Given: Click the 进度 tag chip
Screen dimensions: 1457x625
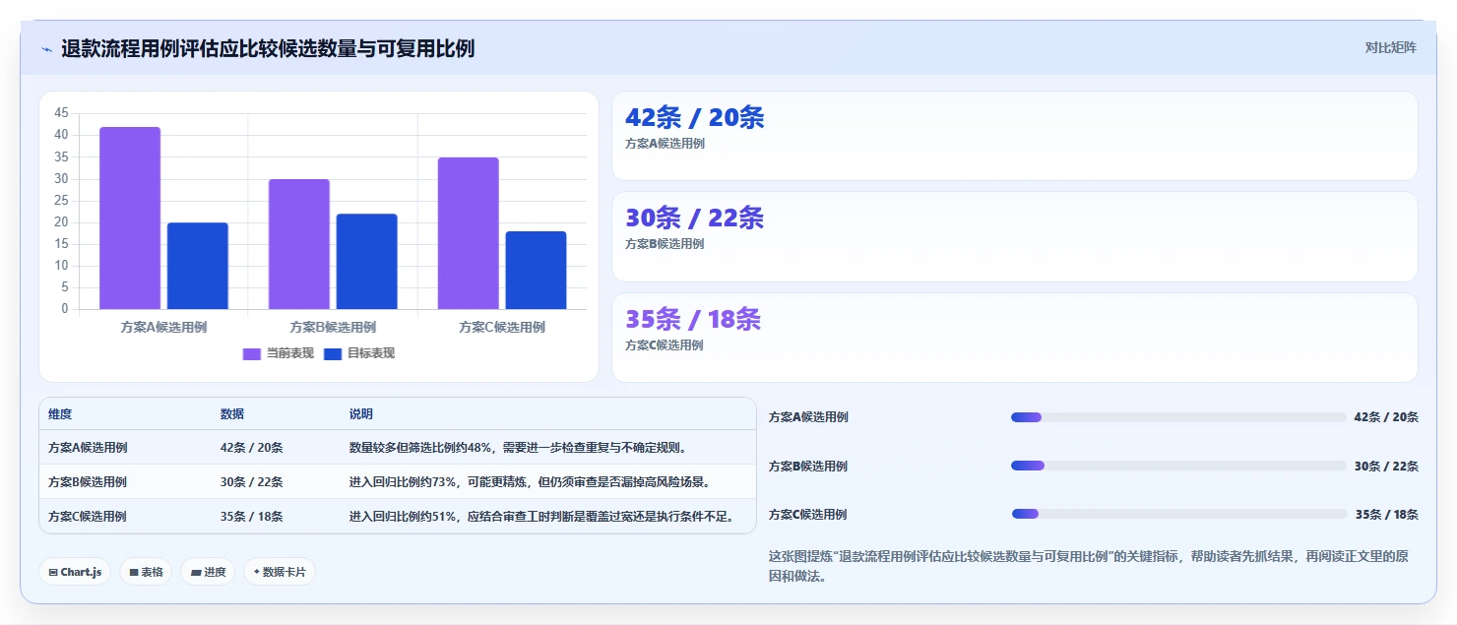Looking at the screenshot, I should [x=208, y=572].
